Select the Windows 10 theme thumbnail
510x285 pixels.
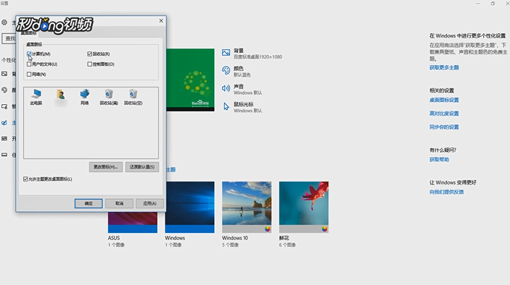(247, 207)
